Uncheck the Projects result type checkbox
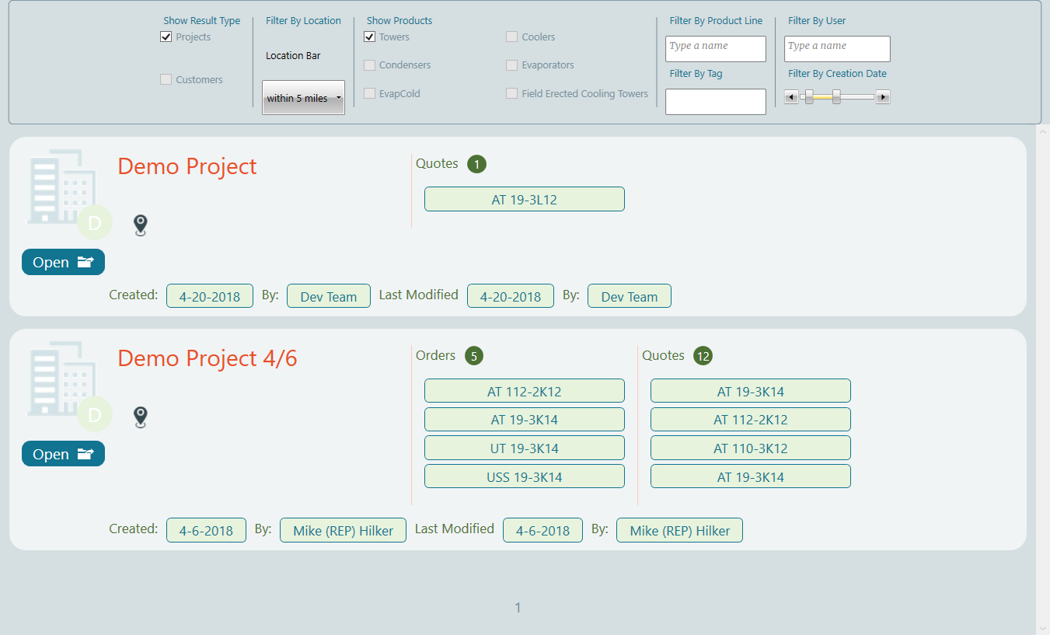This screenshot has height=635, width=1050. [x=166, y=37]
